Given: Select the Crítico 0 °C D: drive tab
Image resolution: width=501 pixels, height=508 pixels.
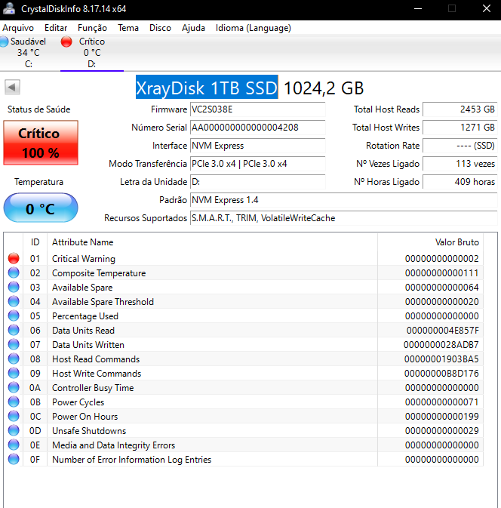Looking at the screenshot, I should click(92, 53).
